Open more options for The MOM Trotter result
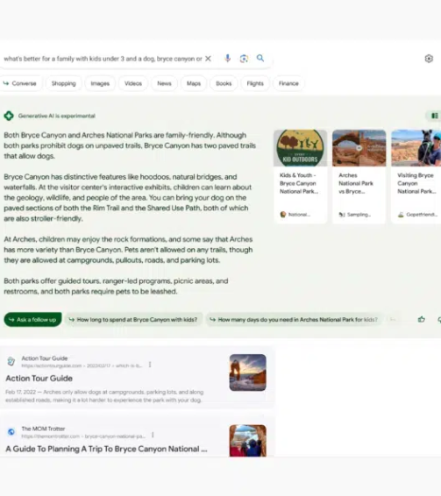 (153, 436)
